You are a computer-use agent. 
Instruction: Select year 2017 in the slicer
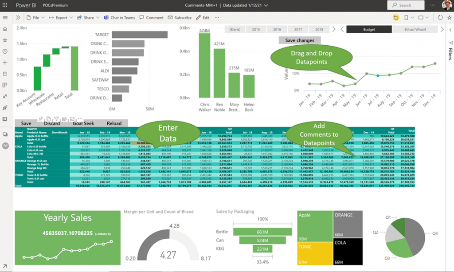(x=298, y=29)
